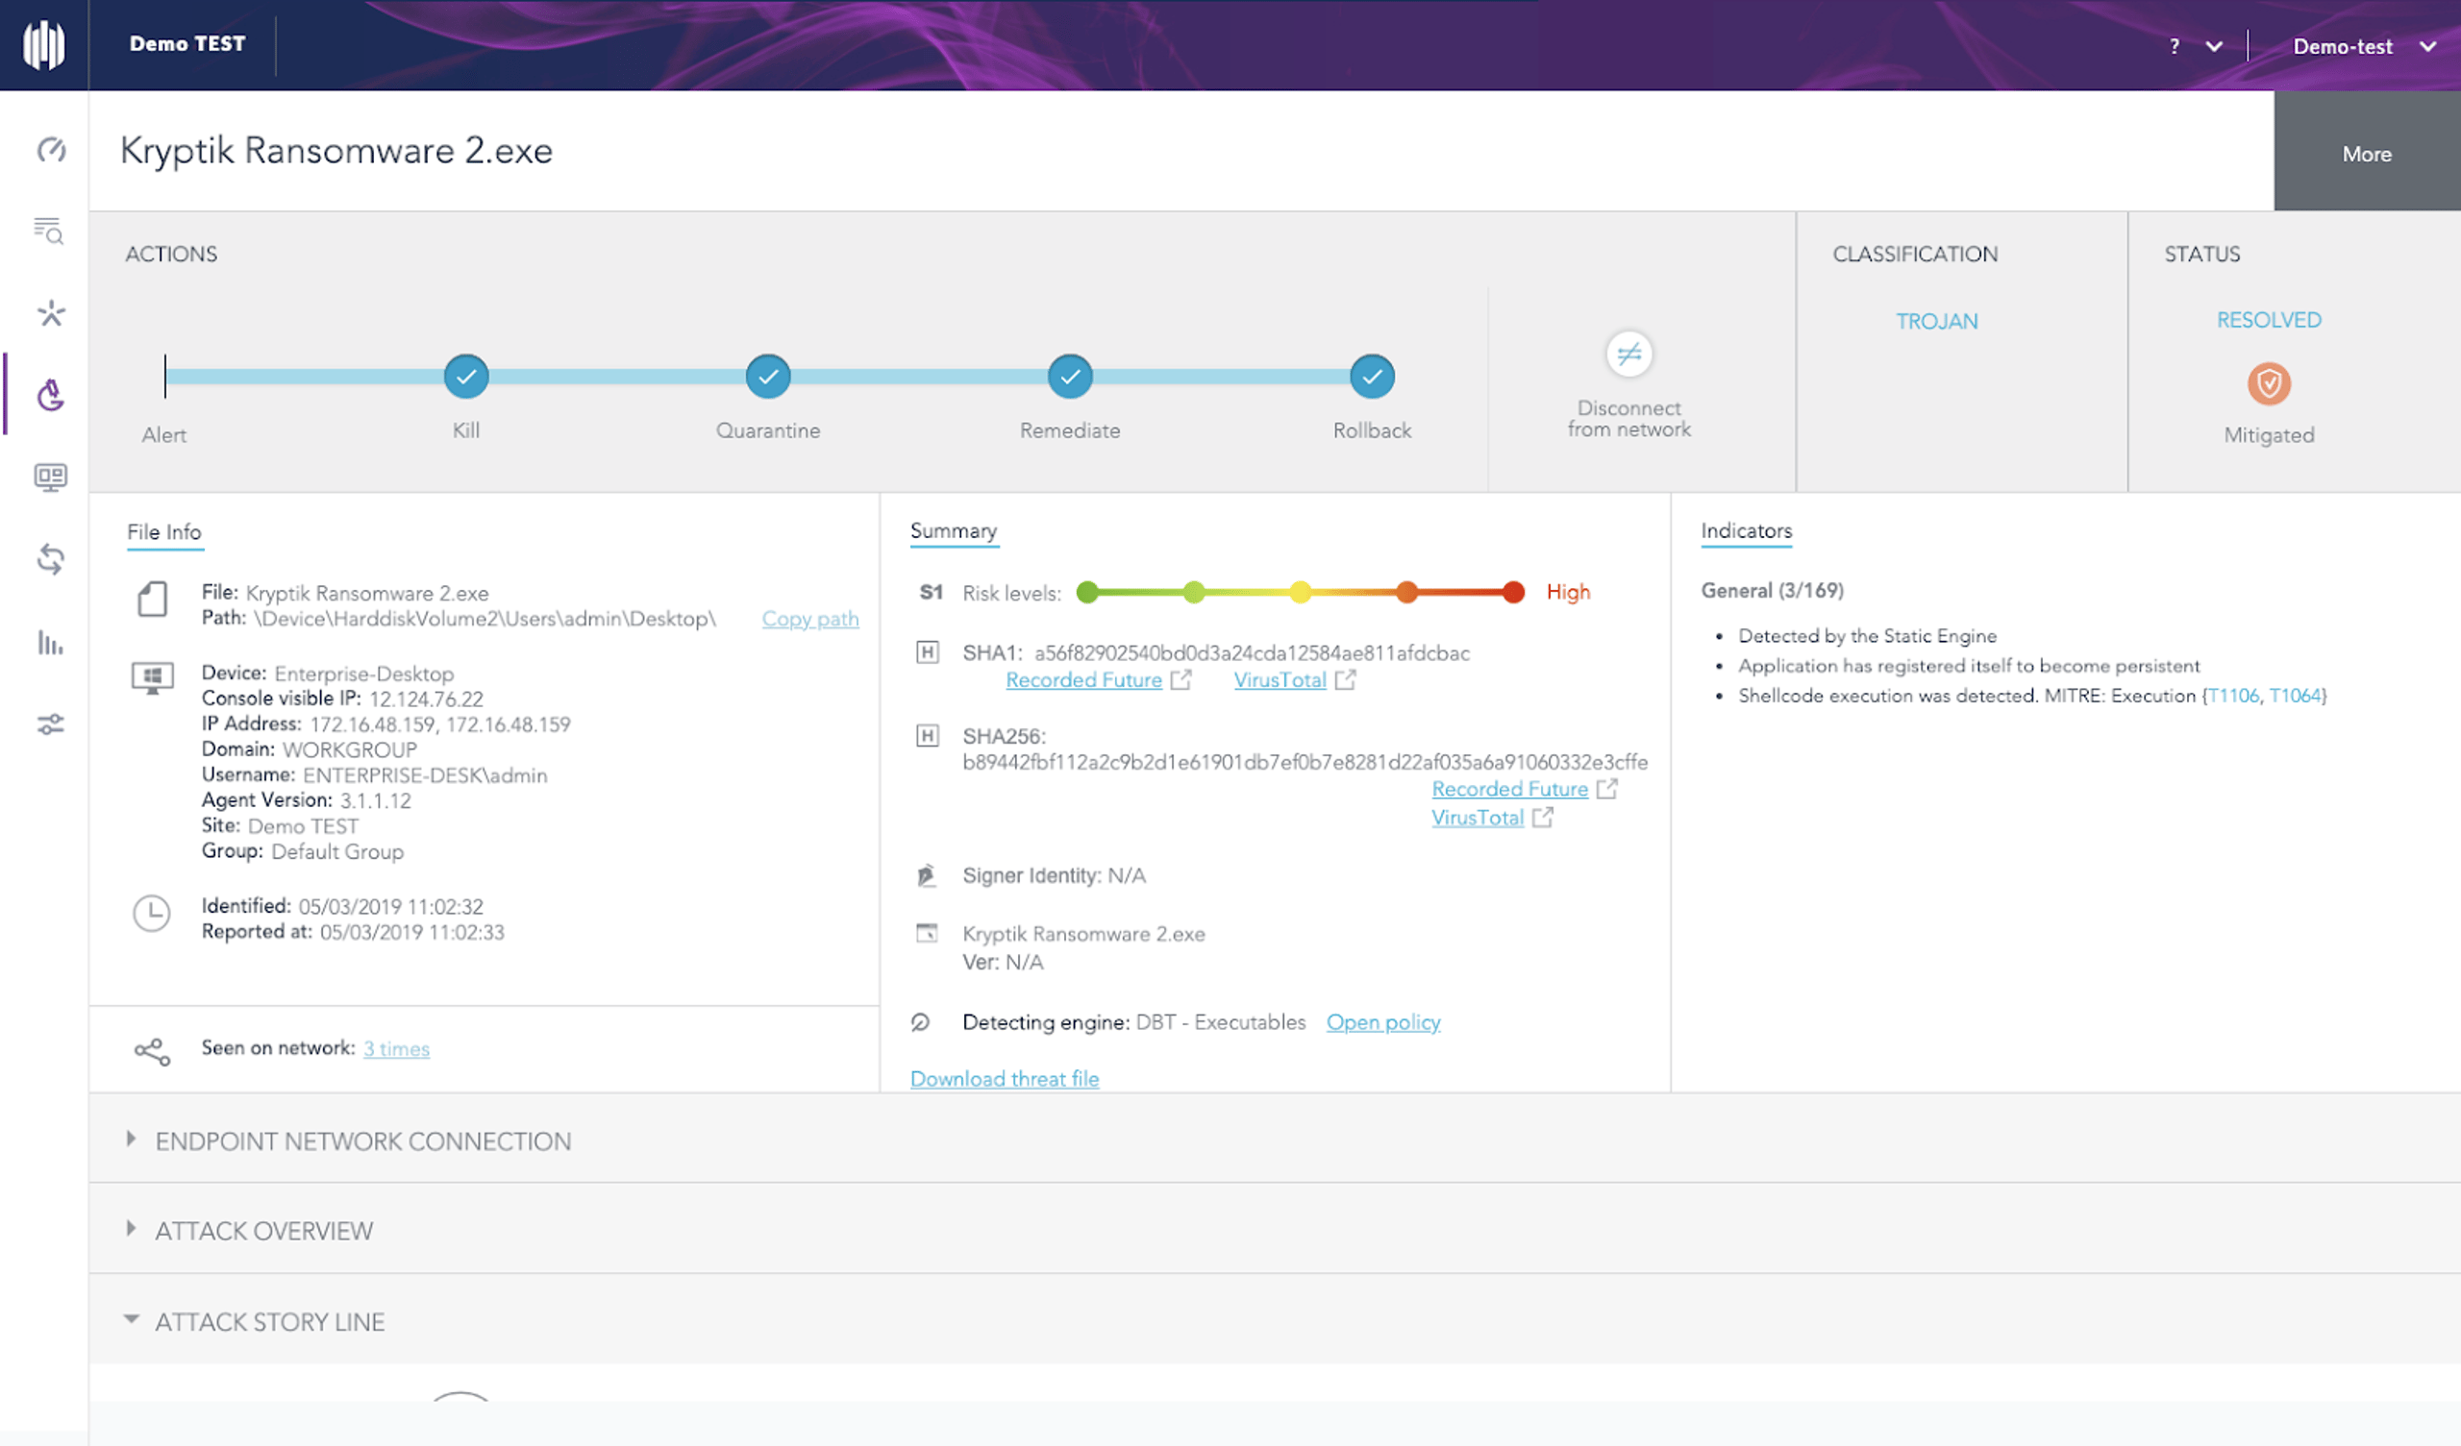The width and height of the screenshot is (2461, 1446).
Task: Select the File Info tab
Action: (x=164, y=532)
